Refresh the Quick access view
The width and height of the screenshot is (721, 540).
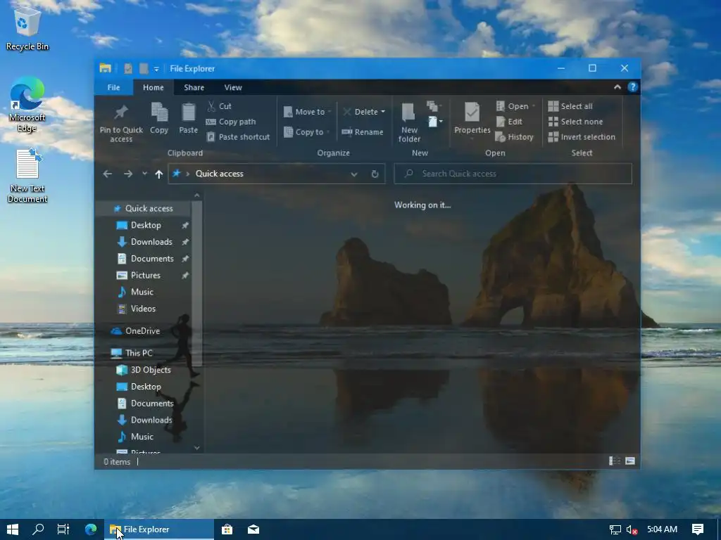tap(375, 174)
